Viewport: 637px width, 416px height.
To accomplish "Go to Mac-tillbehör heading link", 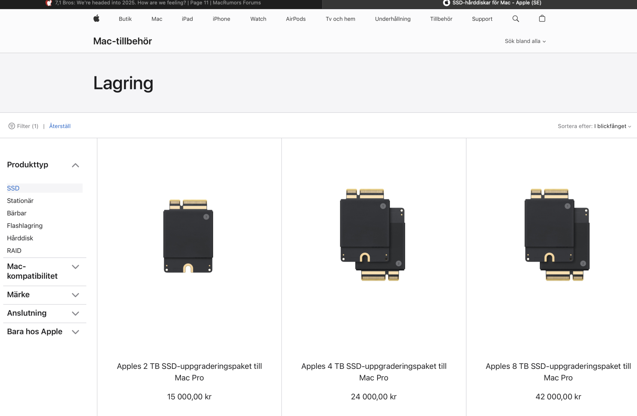I will tap(123, 41).
